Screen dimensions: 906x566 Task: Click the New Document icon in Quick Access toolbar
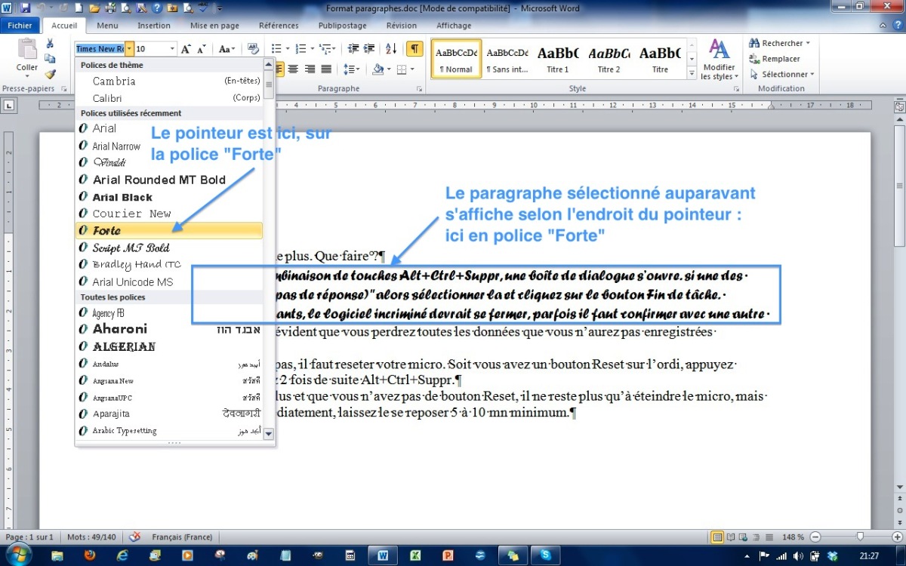pyautogui.click(x=78, y=8)
